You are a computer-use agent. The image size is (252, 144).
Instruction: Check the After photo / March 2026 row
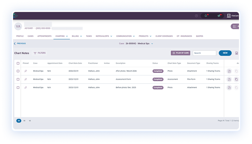pyautogui.click(x=18, y=71)
